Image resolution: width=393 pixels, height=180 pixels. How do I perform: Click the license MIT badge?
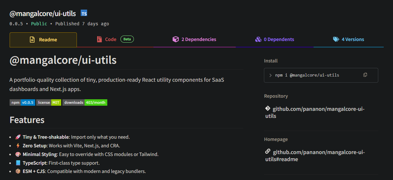49,102
